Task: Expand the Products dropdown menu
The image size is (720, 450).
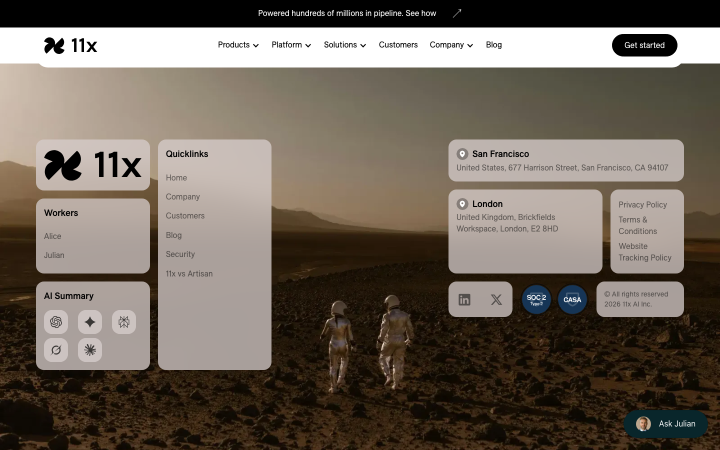Action: [x=238, y=45]
